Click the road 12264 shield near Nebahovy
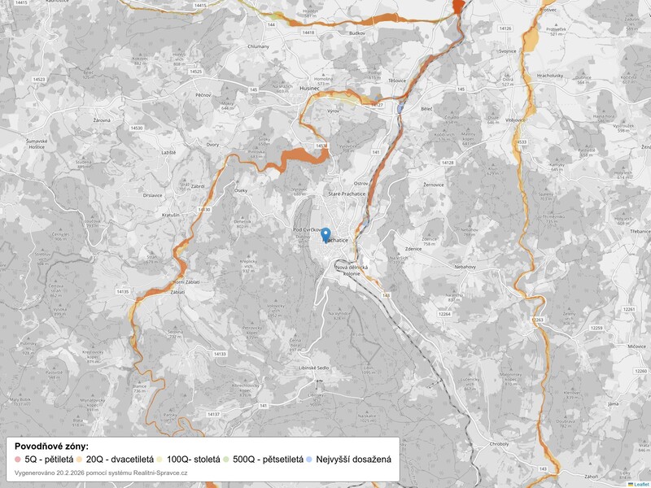Viewport: 651px width, 488px height. (444, 313)
